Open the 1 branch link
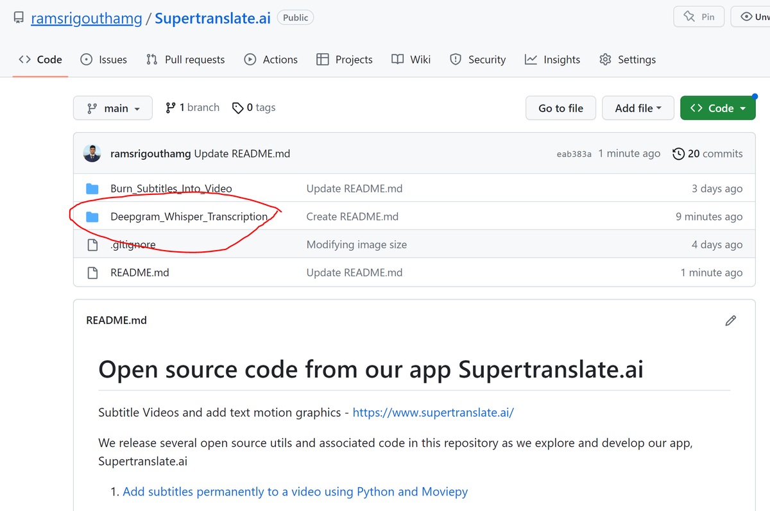Screen dimensions: 770x511 click(x=193, y=108)
